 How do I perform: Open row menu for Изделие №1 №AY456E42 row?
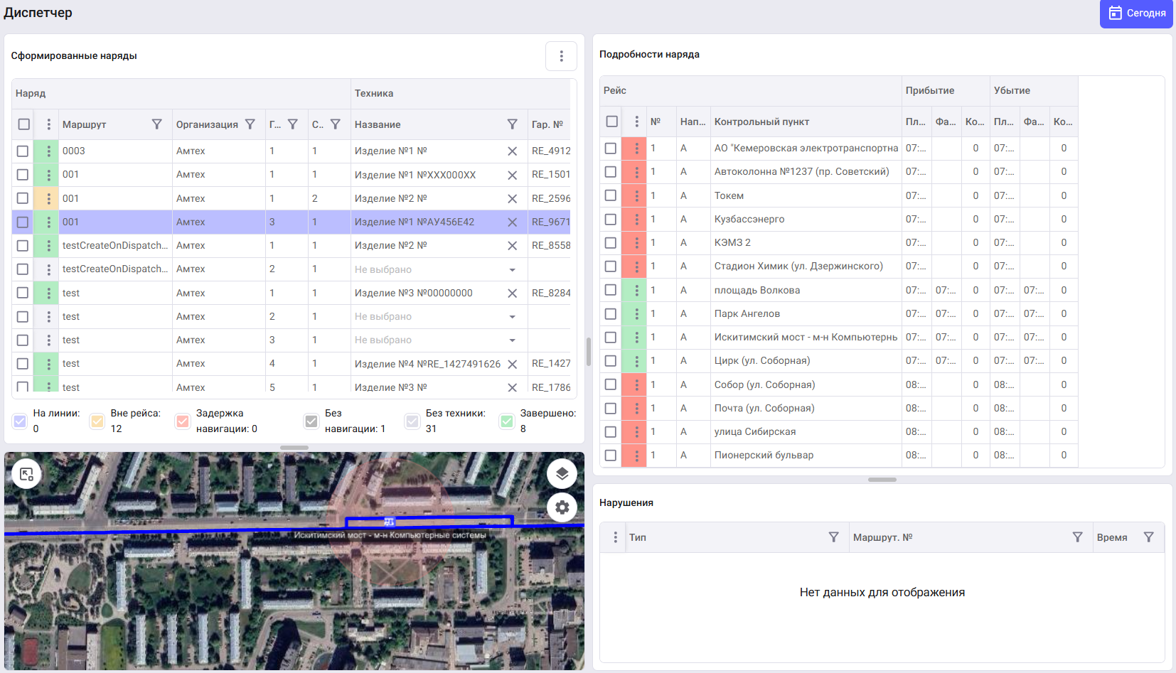point(48,222)
